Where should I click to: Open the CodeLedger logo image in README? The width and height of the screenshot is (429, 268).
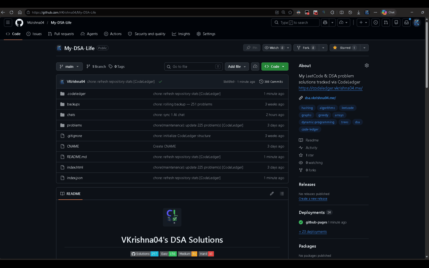point(172,217)
